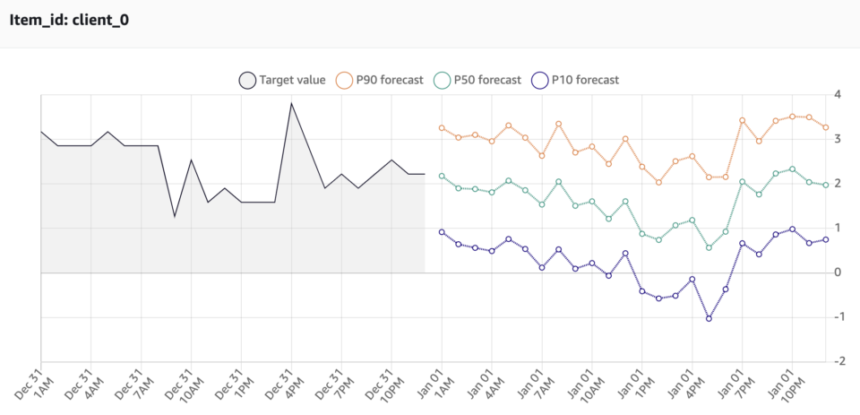Select lowest P10 forecast point near -1
The height and width of the screenshot is (415, 860).
709,318
